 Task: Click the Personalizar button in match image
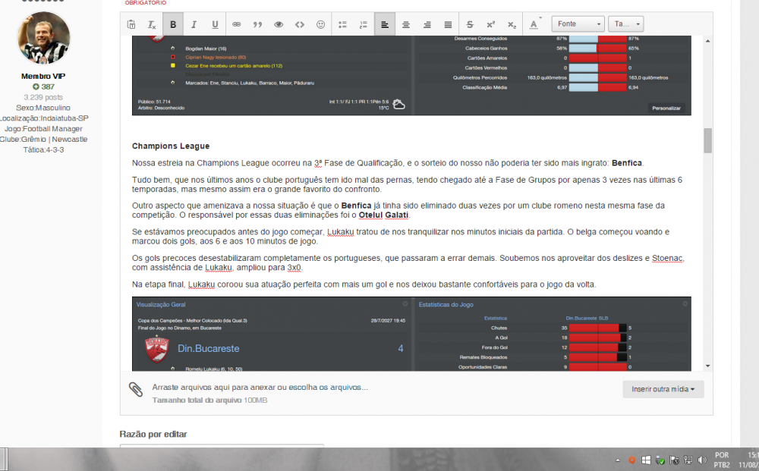tap(667, 108)
